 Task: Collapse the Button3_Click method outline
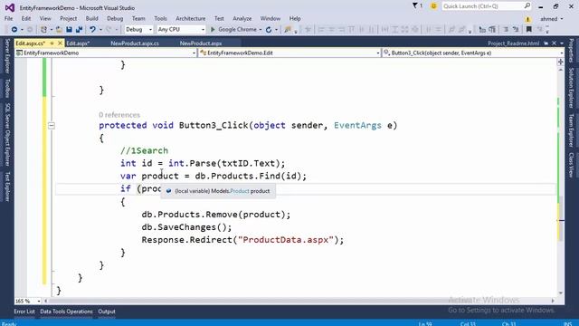click(52, 126)
